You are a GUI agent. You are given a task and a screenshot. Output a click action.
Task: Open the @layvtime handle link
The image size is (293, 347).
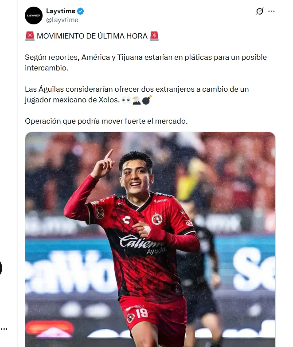point(62,20)
